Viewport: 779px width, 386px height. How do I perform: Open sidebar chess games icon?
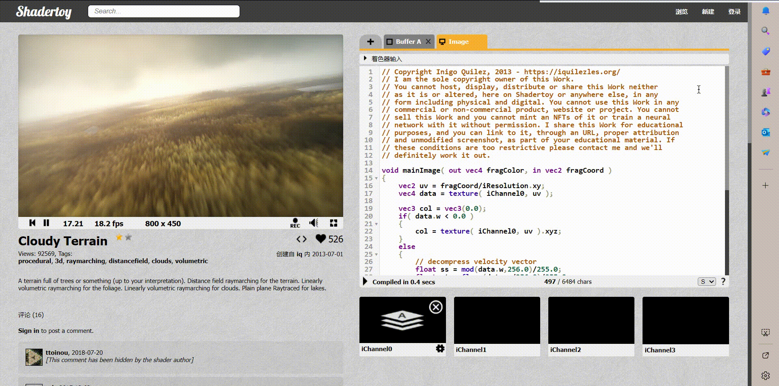click(766, 92)
